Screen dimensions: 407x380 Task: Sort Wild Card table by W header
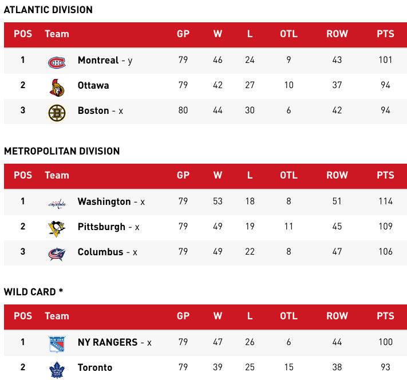tap(218, 316)
